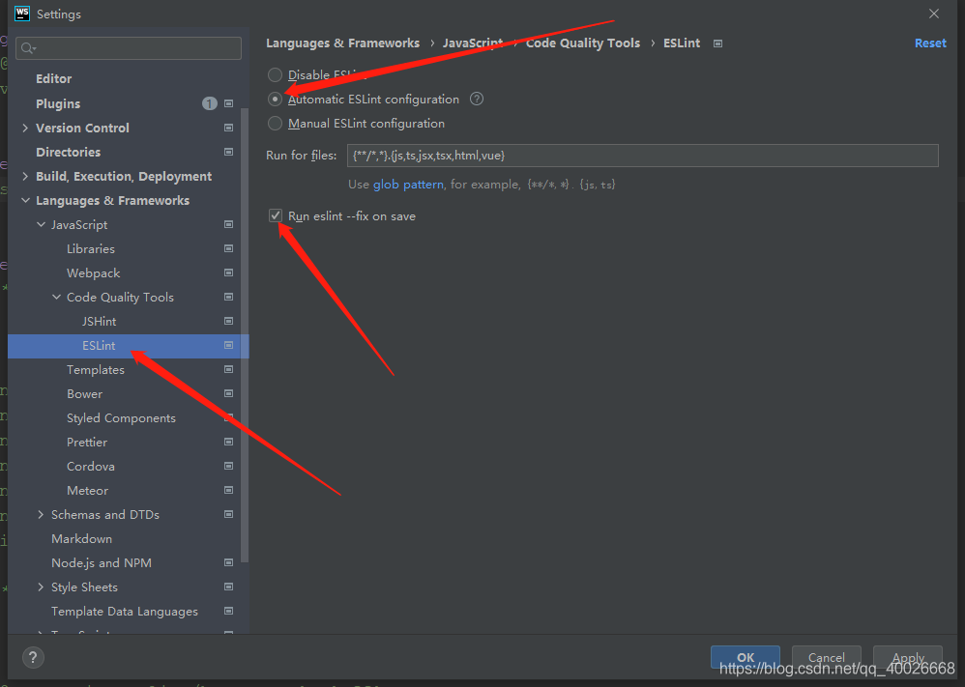This screenshot has height=687, width=965.
Task: Click the project-level icon beside Bower
Action: [228, 393]
